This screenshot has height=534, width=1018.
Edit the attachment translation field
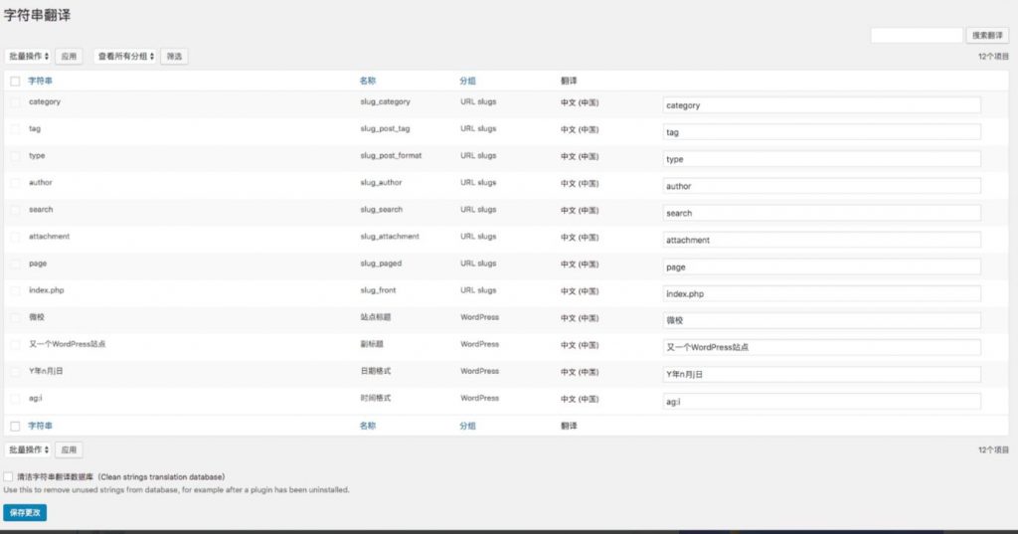pos(821,240)
